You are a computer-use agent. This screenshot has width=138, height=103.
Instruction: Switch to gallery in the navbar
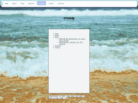pos(31,4)
